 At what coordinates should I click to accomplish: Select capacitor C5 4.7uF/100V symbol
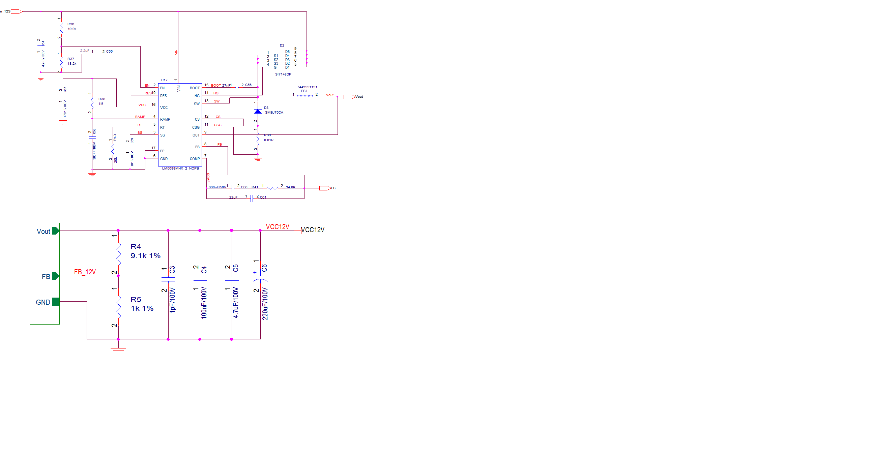[x=232, y=279]
